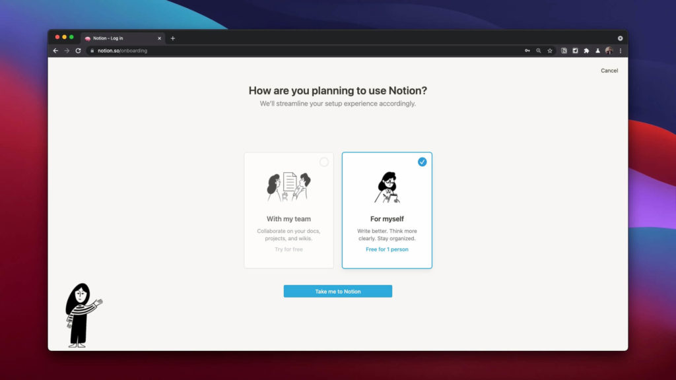Click the team illustration thumbnail
Viewport: 676px width, 380px height.
pos(289,187)
